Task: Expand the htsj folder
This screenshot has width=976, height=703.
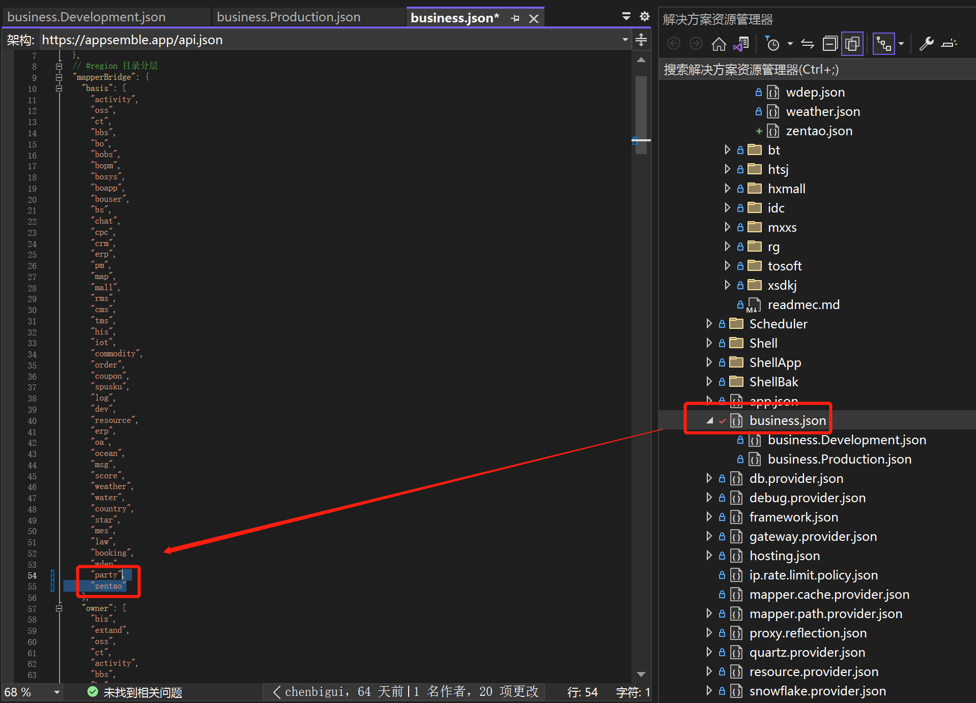Action: coord(728,169)
